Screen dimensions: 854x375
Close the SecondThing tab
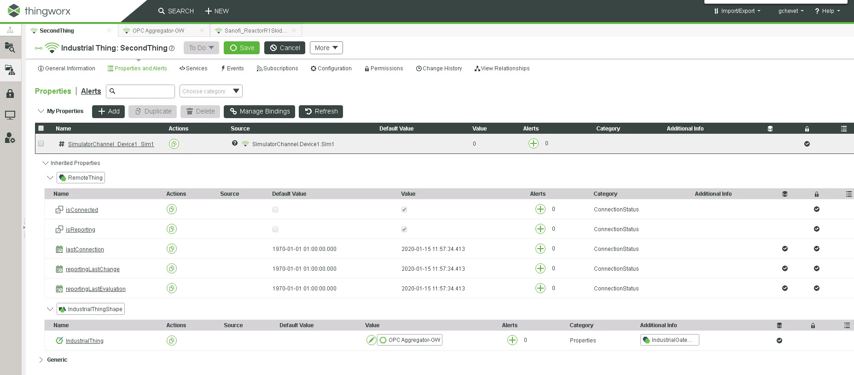[x=109, y=31]
